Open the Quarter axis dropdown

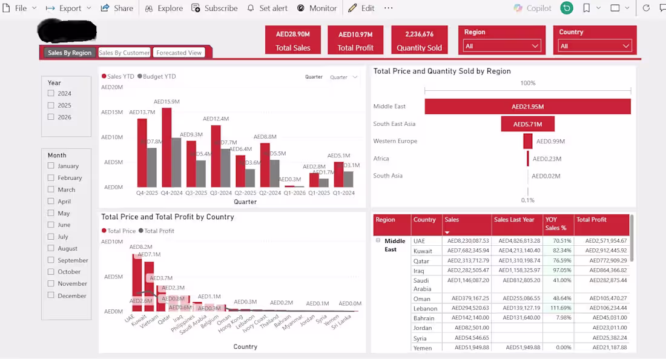tap(344, 77)
